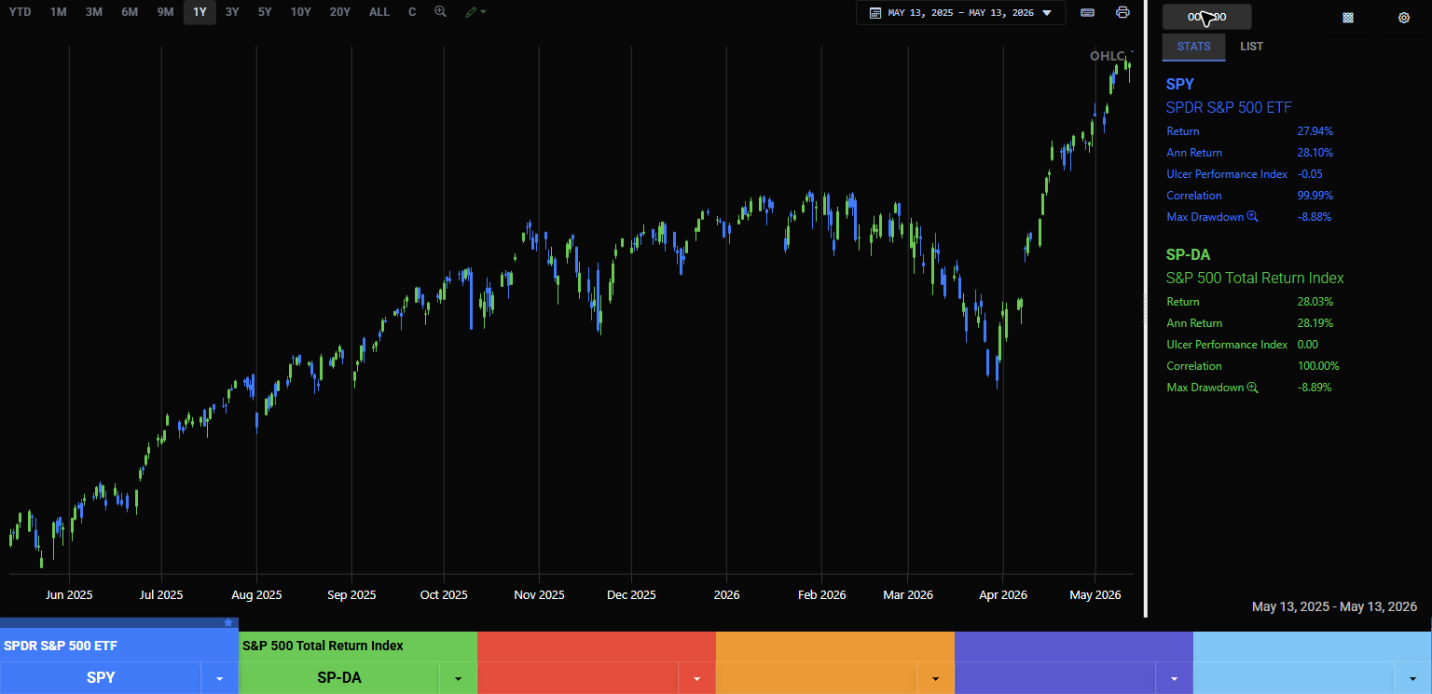The width and height of the screenshot is (1432, 694).
Task: Set the chart range to 5Y
Action: [x=265, y=12]
